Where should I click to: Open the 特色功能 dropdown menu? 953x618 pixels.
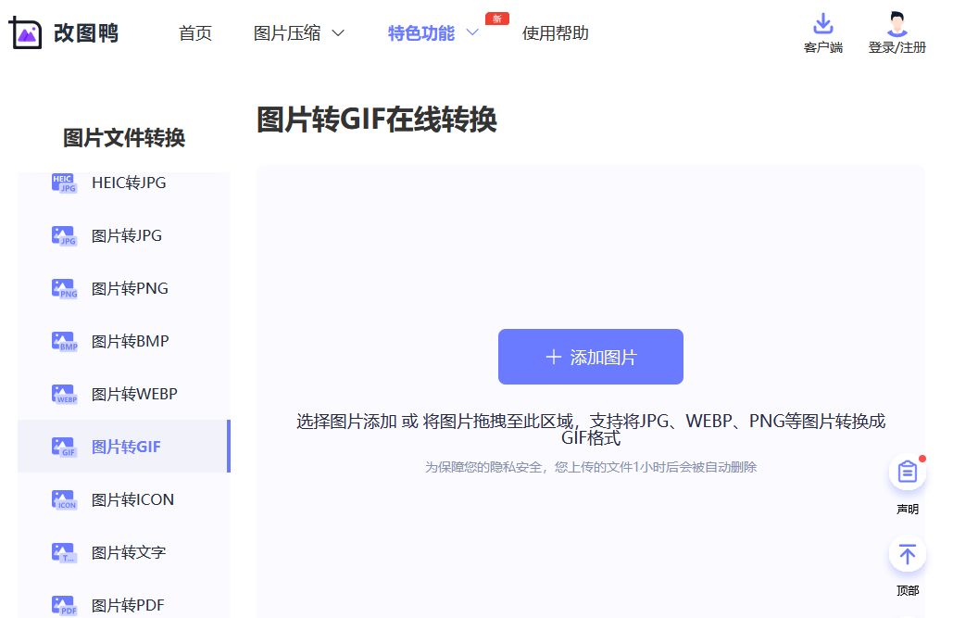pyautogui.click(x=420, y=32)
